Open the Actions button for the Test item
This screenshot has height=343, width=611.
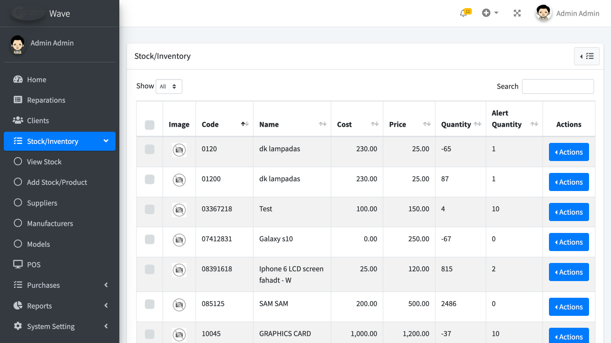(x=569, y=212)
